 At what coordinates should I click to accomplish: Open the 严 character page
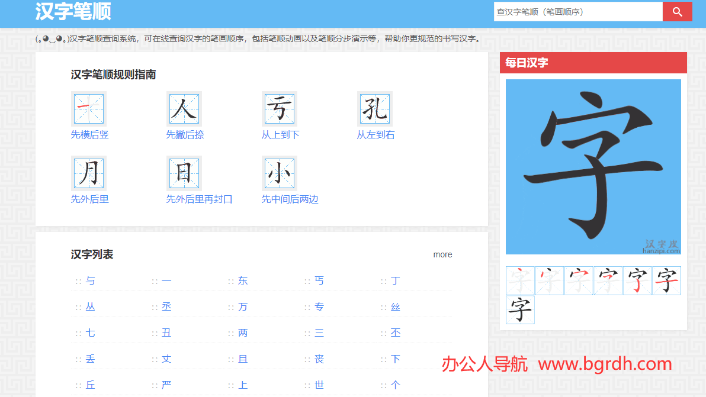pos(166,385)
